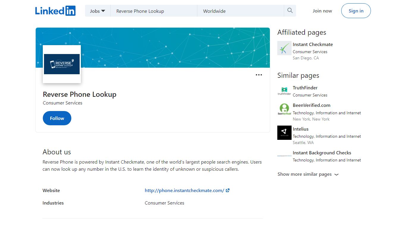Click the Consumer Services industry value
Screen dimensions: 406x228
[164, 203]
